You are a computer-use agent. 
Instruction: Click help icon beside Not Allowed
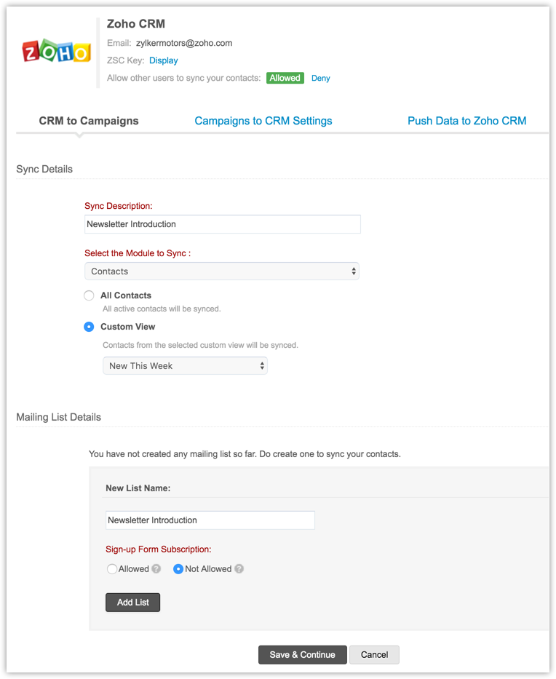pyautogui.click(x=239, y=569)
